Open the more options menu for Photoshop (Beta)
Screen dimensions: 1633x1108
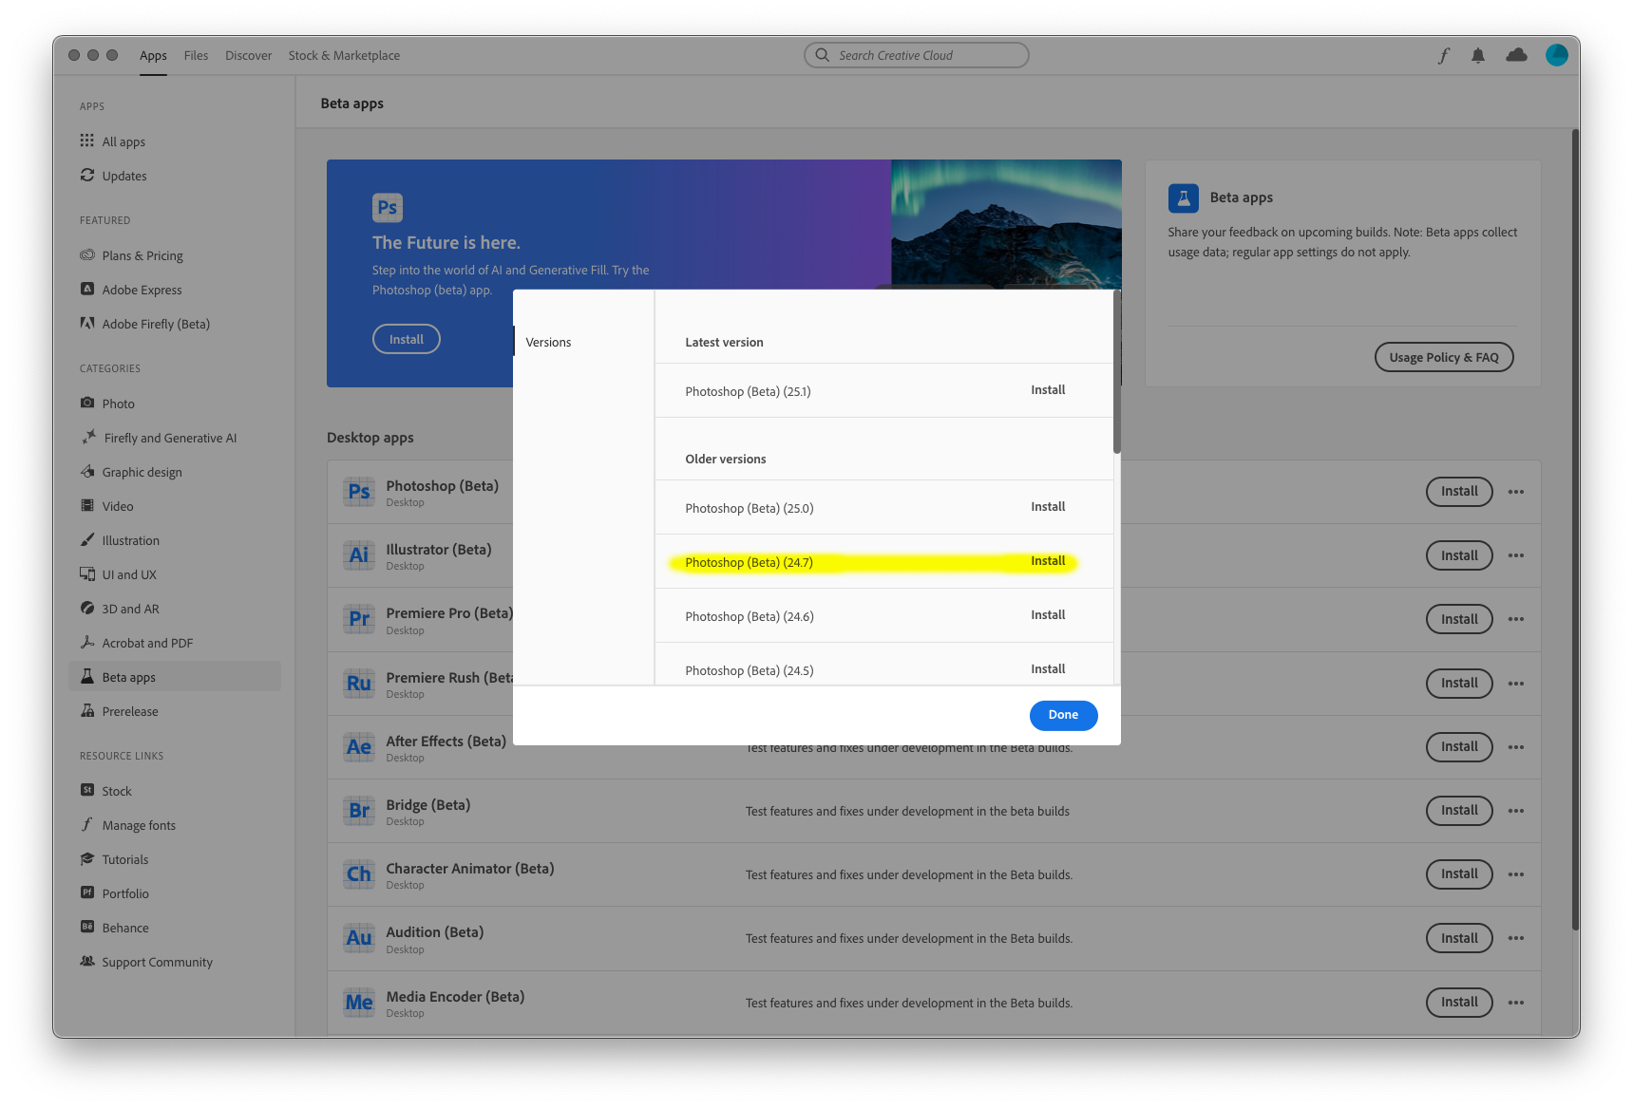point(1515,492)
